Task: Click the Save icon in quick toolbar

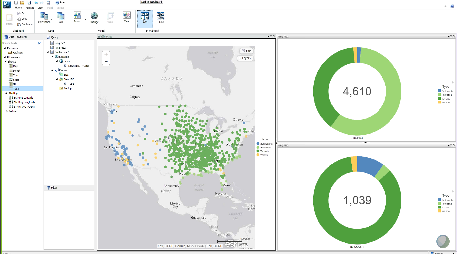Action: pos(29,3)
